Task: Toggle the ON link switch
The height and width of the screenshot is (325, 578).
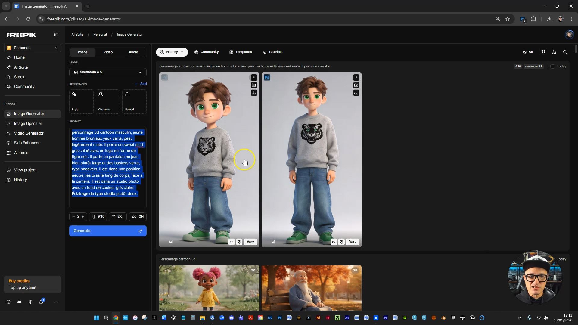Action: pyautogui.click(x=138, y=217)
